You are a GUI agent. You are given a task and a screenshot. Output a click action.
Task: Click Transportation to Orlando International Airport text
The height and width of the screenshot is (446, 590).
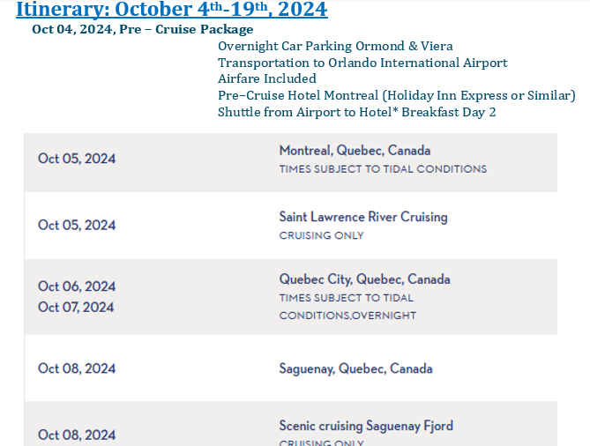(x=362, y=63)
